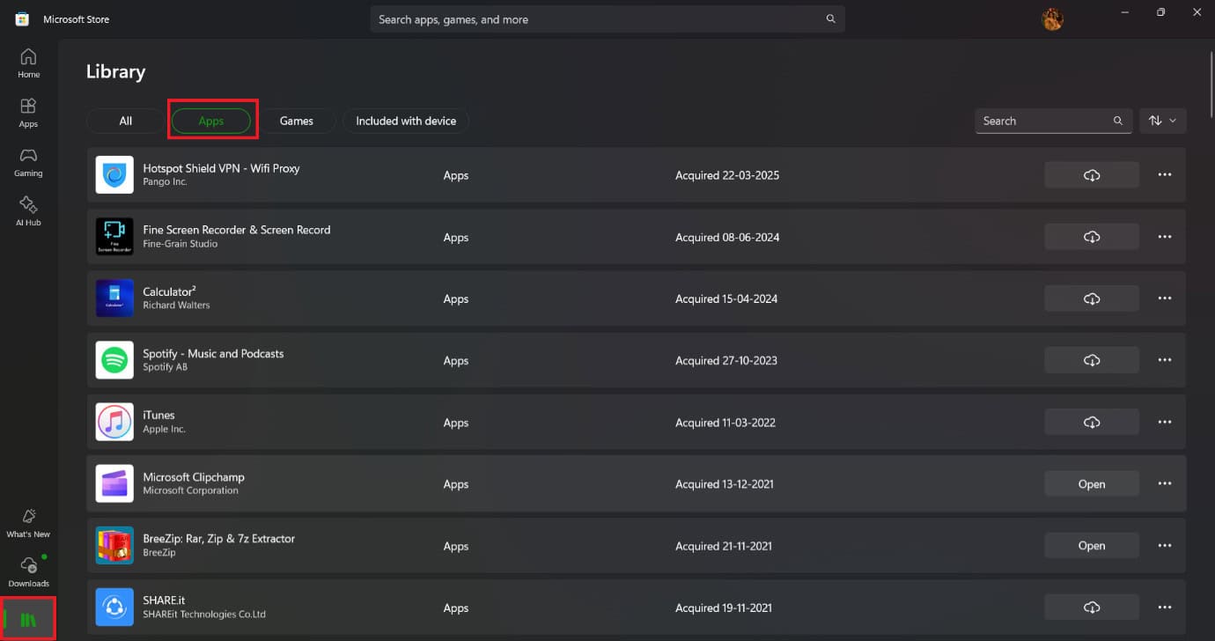Select the Games filter chip
Viewport: 1215px width, 641px height.
point(297,121)
